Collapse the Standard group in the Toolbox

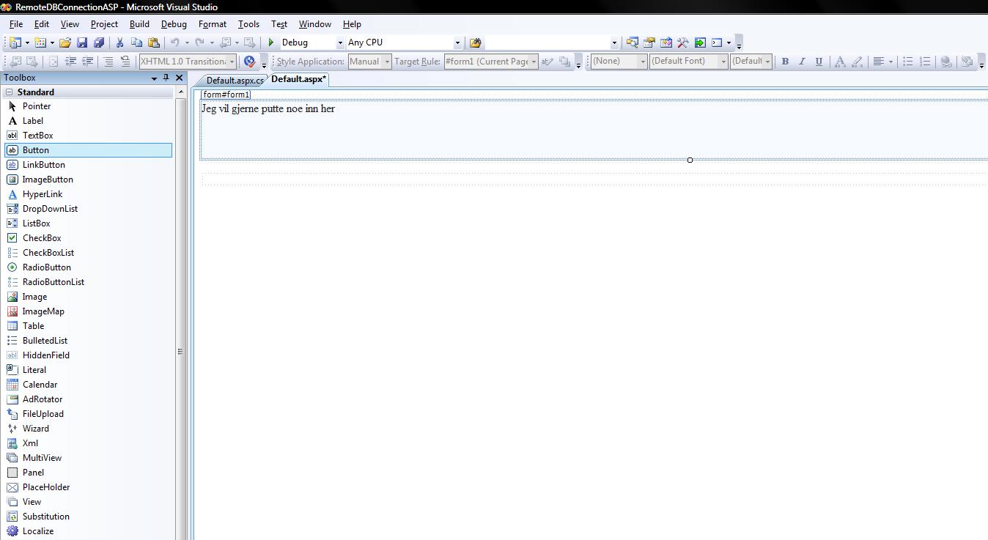tap(10, 92)
